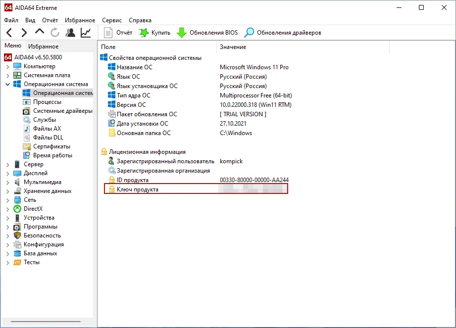Open the graph chart toolbar icon
The image size is (456, 328).
(86, 33)
